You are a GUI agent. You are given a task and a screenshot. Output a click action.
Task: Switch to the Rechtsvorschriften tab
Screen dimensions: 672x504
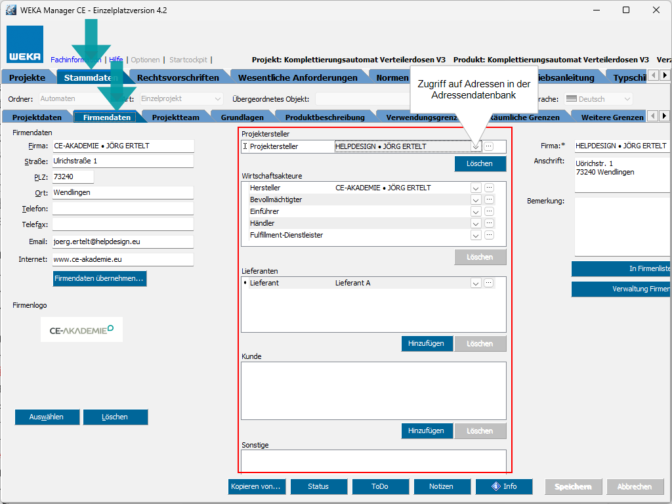tap(178, 77)
